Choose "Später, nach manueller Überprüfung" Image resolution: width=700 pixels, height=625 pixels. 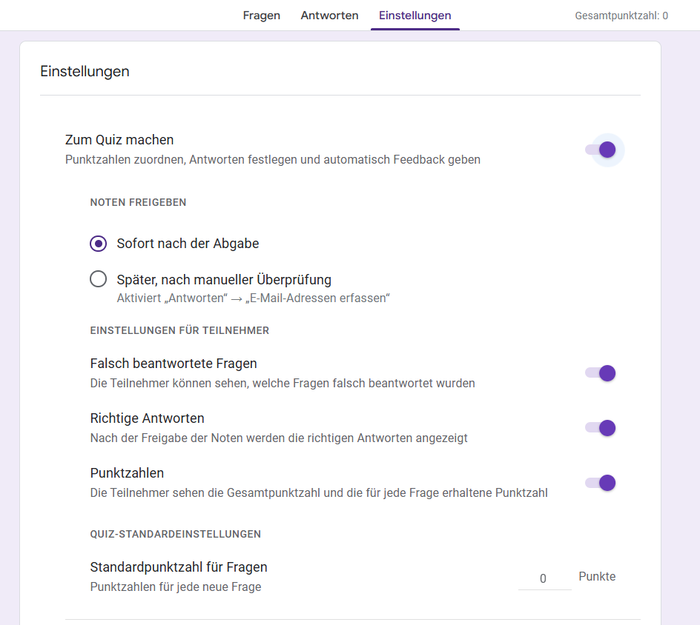(x=98, y=279)
